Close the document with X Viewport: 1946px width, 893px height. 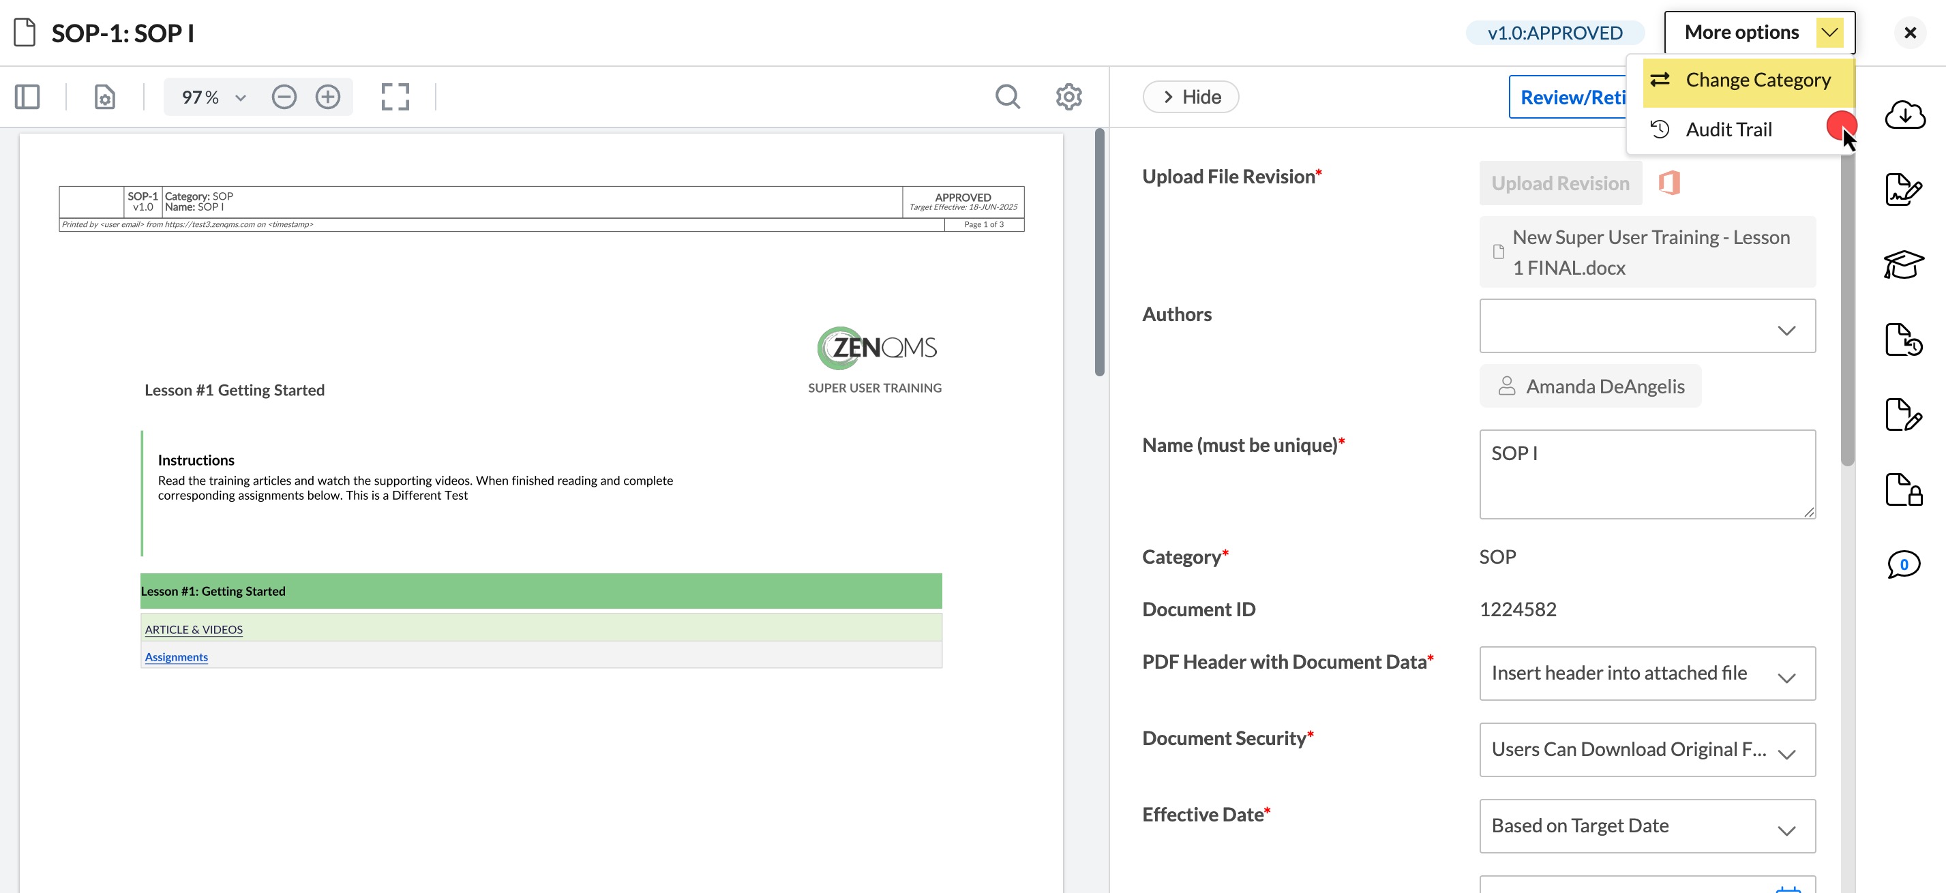coord(1910,33)
